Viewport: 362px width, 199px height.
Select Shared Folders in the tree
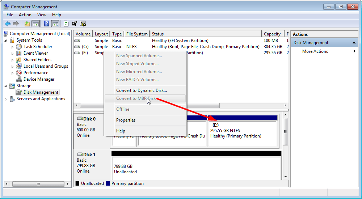click(x=37, y=60)
